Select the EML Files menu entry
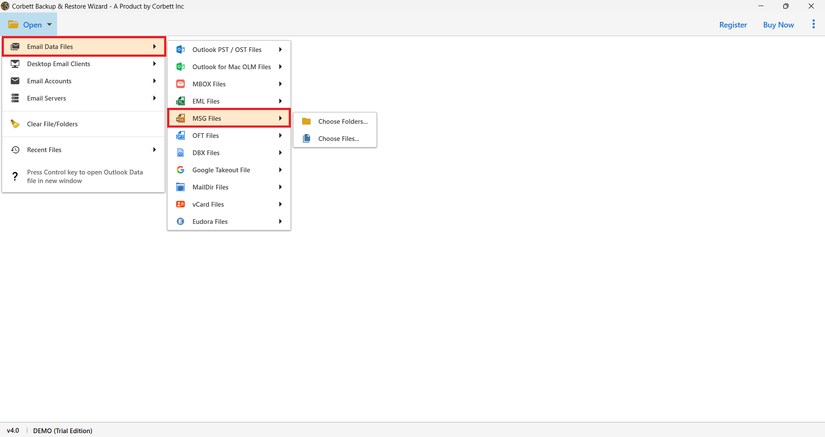The height and width of the screenshot is (437, 825). [229, 101]
